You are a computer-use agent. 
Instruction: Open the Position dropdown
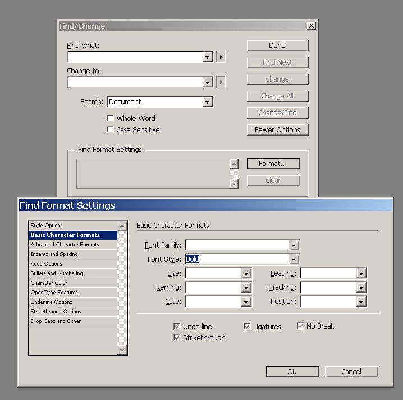pos(361,302)
